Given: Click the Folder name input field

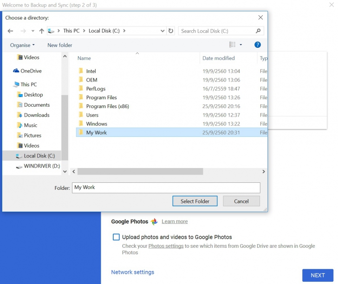Looking at the screenshot, I should (166, 188).
